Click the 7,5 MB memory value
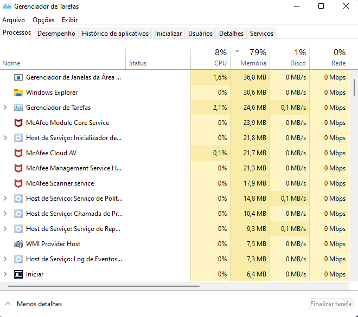 (257, 244)
